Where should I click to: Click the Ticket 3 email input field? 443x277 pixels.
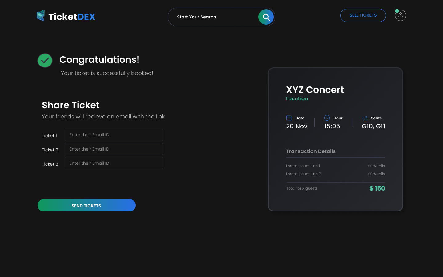114,163
